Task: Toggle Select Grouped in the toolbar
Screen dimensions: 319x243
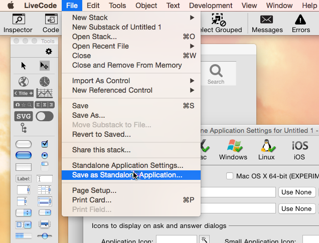Action: [221, 23]
